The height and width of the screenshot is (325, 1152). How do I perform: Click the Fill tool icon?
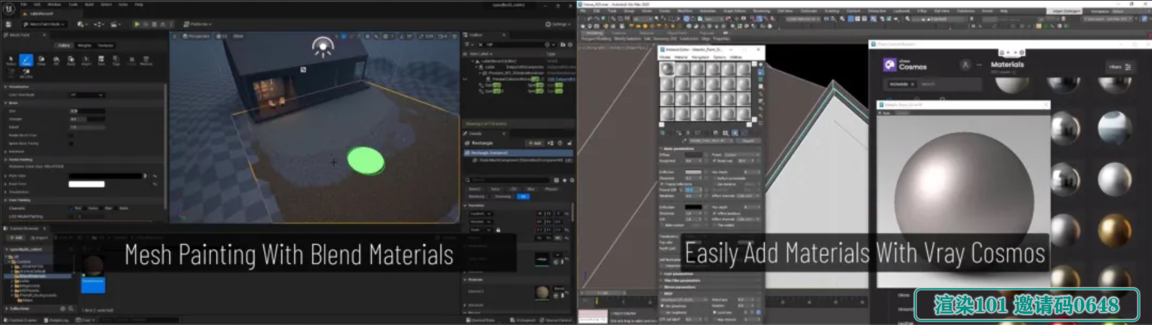tap(56, 60)
